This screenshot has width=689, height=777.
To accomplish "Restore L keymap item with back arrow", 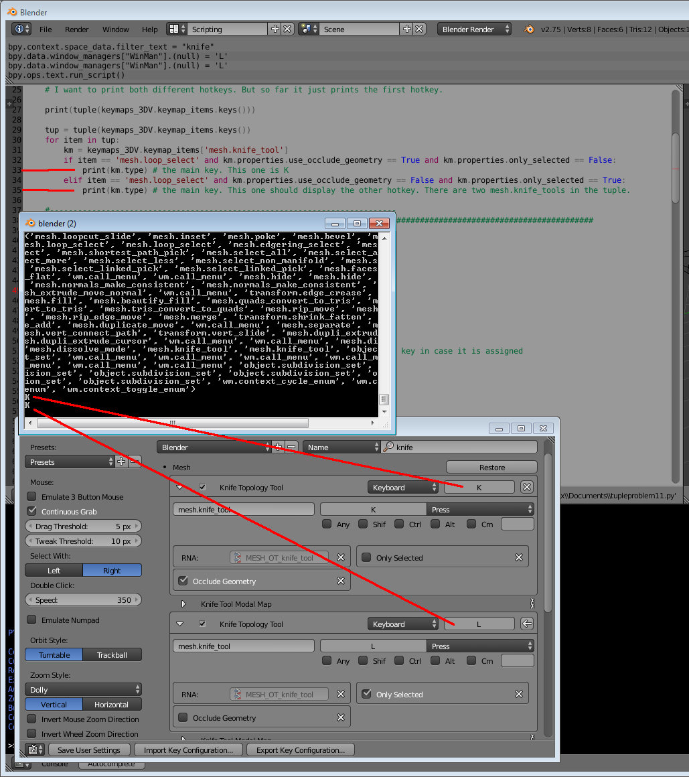I will pos(527,624).
